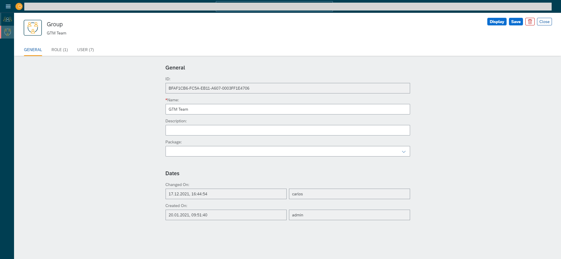The width and height of the screenshot is (561, 259).
Task: Open the ROLE (1) tab
Action: click(60, 50)
